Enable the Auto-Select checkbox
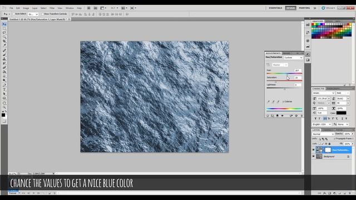The image size is (356, 200). coord(13,14)
